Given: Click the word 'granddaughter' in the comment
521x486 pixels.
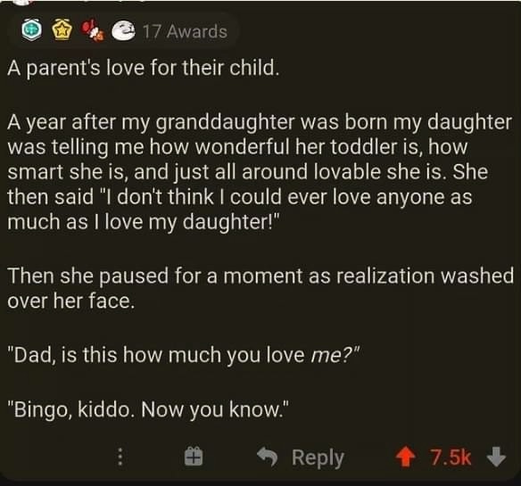Looking at the screenshot, I should tap(226, 123).
